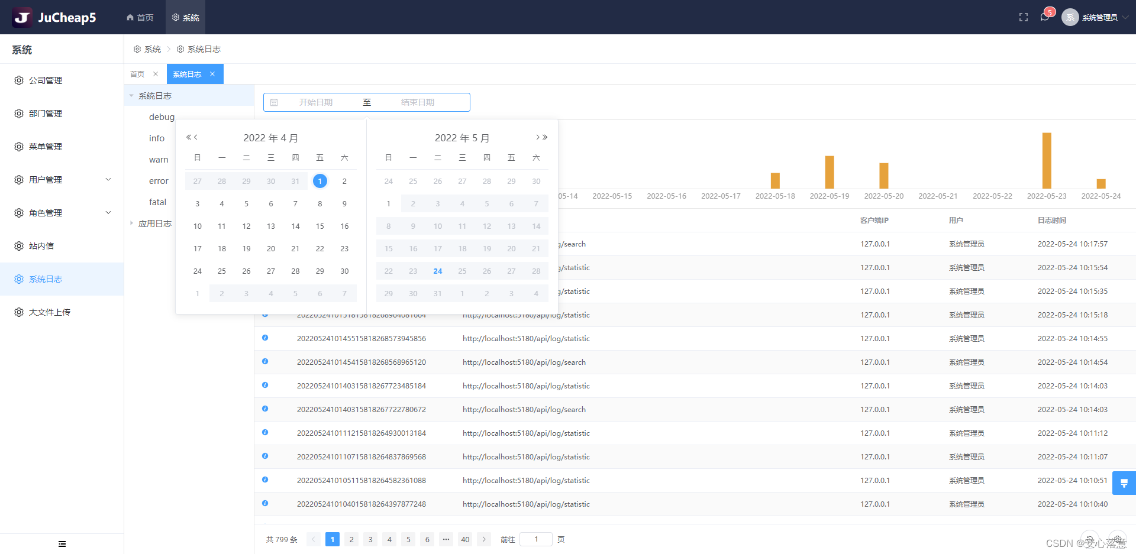Go to next year in date picker

545,137
